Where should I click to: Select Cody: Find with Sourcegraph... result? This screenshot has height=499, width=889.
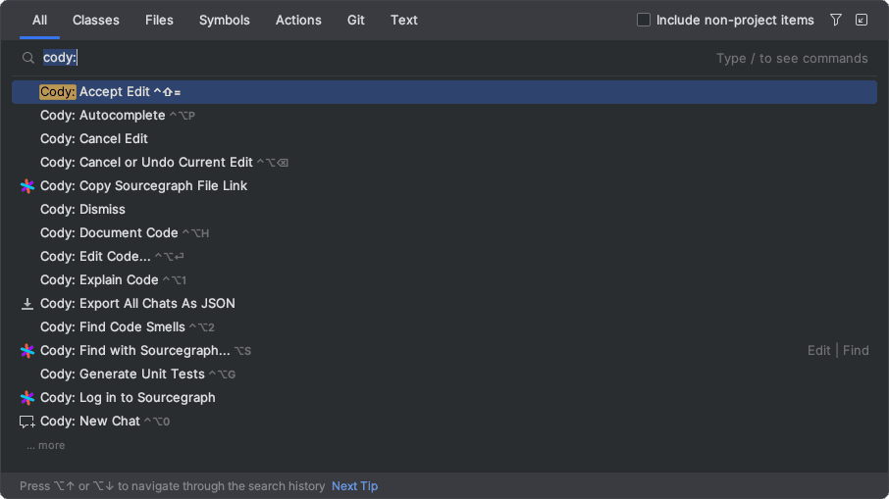(x=444, y=351)
